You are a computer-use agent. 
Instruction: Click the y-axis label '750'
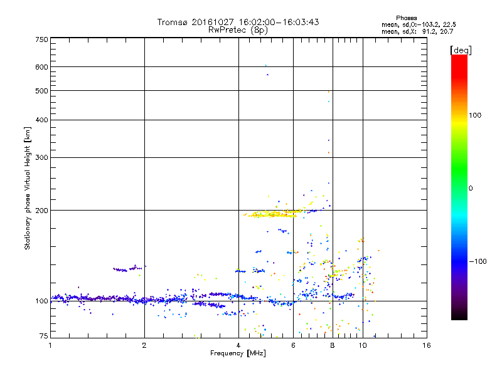(x=41, y=39)
